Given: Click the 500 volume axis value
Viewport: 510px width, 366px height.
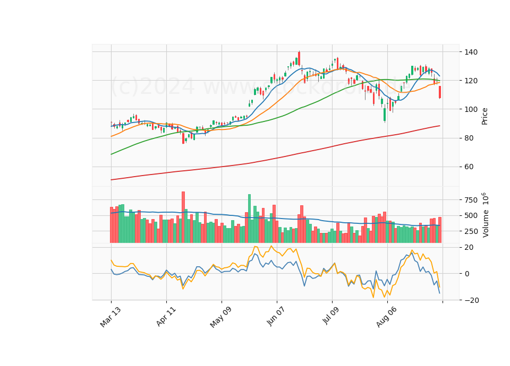Looking at the screenshot, I should pos(471,216).
